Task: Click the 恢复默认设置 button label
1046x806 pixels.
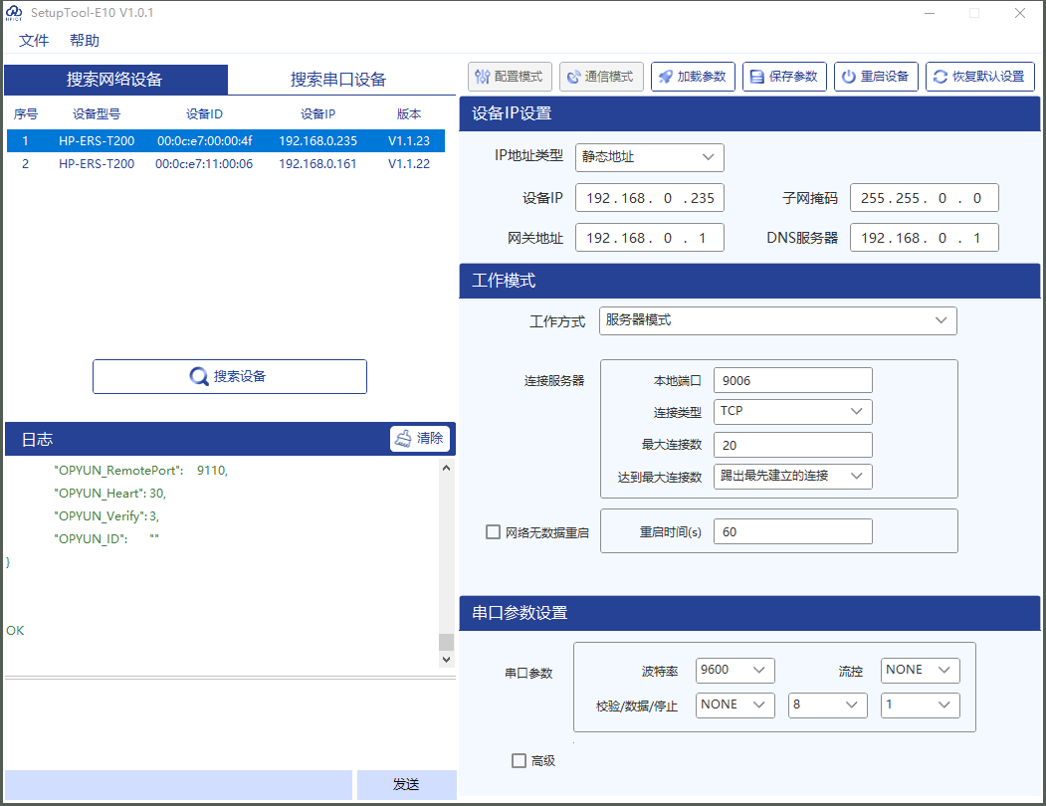Action: [x=988, y=77]
